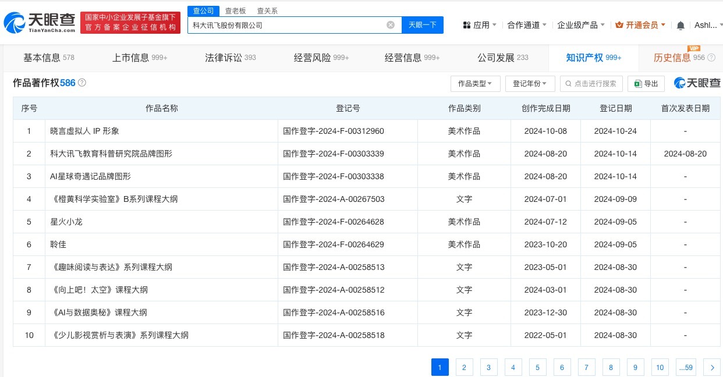Click the search magnifier in the table filter

click(569, 84)
